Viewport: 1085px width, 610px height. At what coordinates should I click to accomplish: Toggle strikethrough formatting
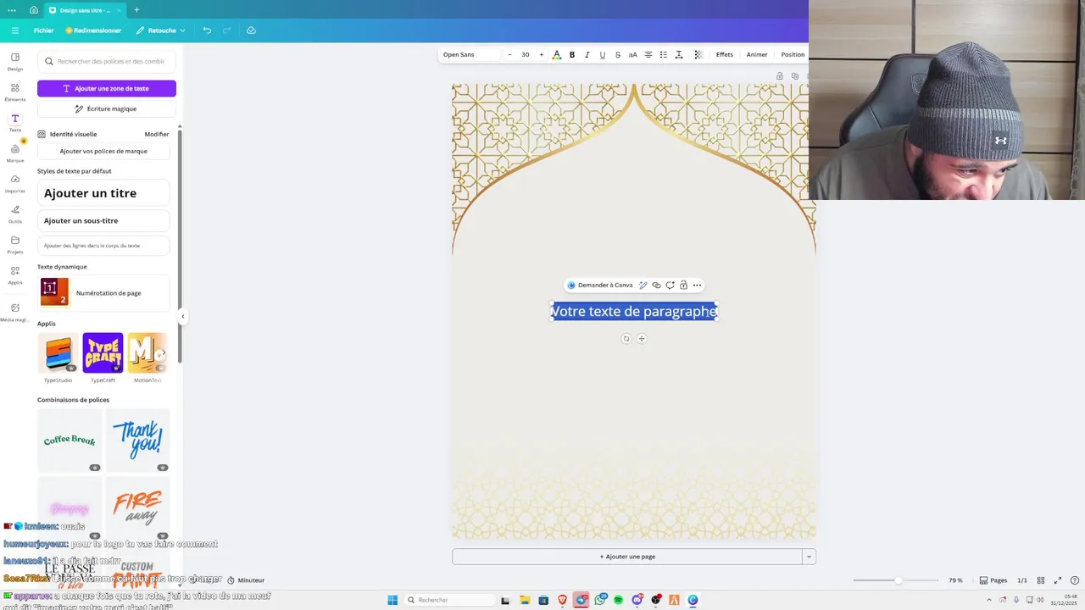pos(618,54)
